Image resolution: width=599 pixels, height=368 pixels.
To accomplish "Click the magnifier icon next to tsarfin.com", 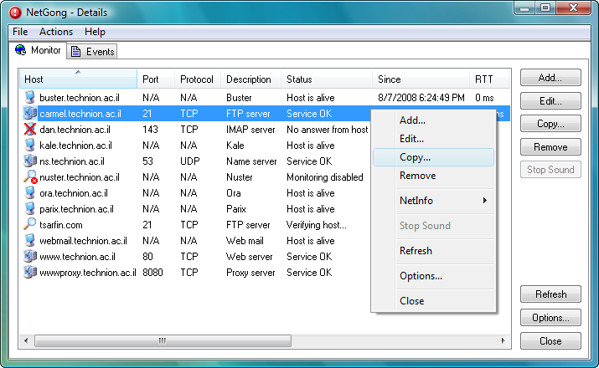I will click(30, 224).
